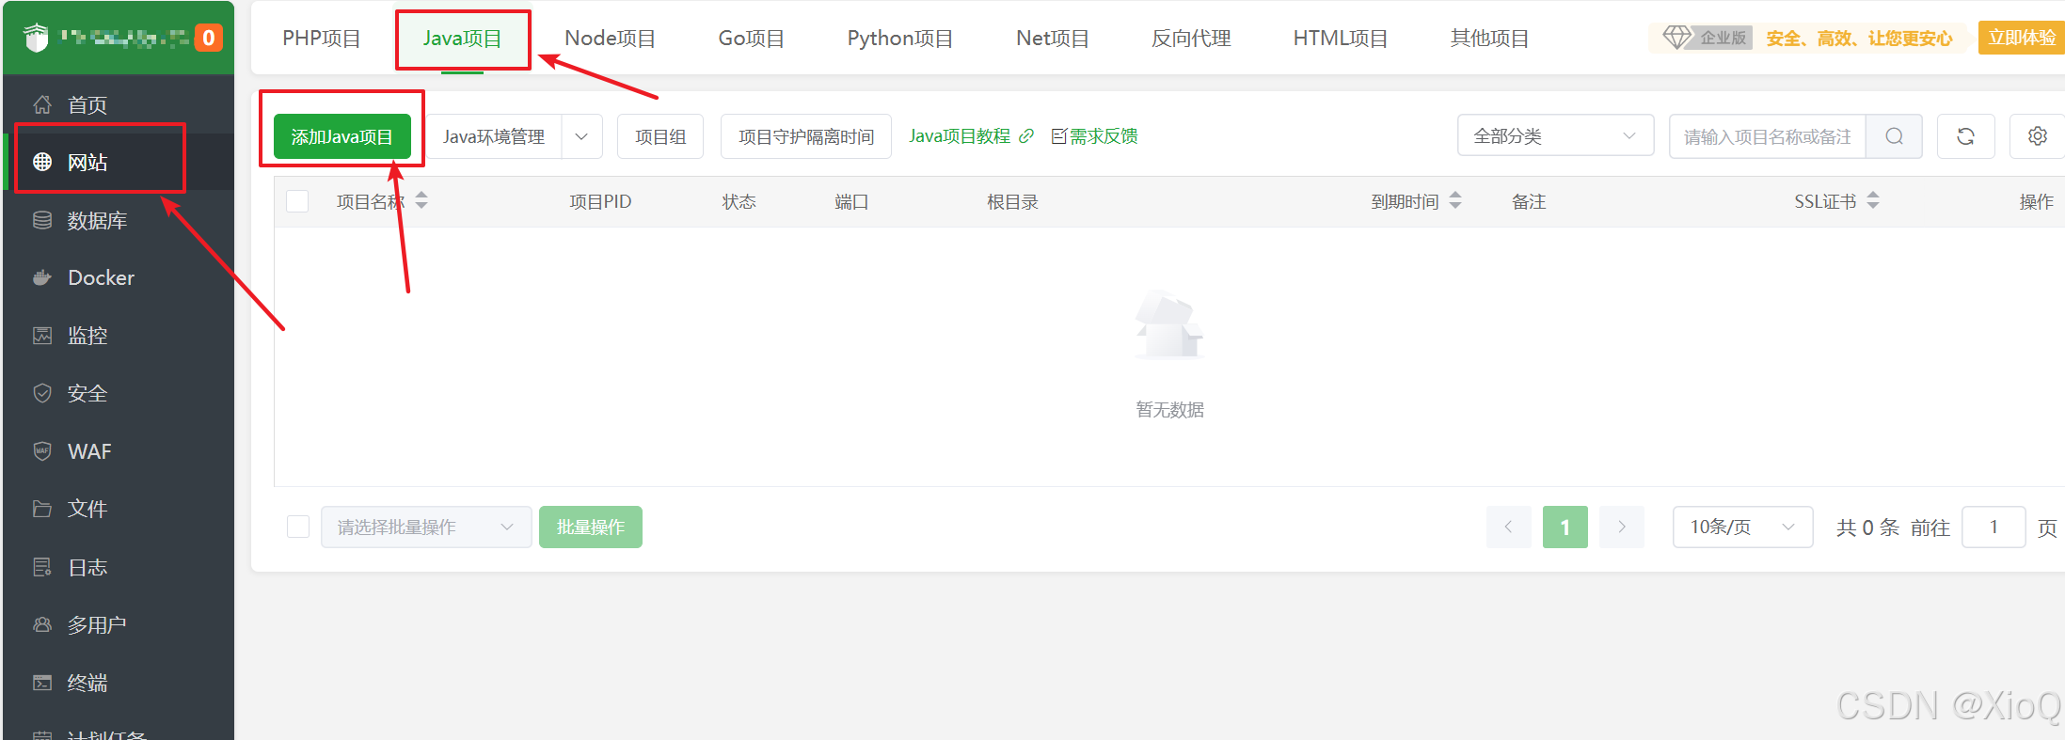Click the orange notification badge 0
This screenshot has width=2065, height=740.
(209, 38)
